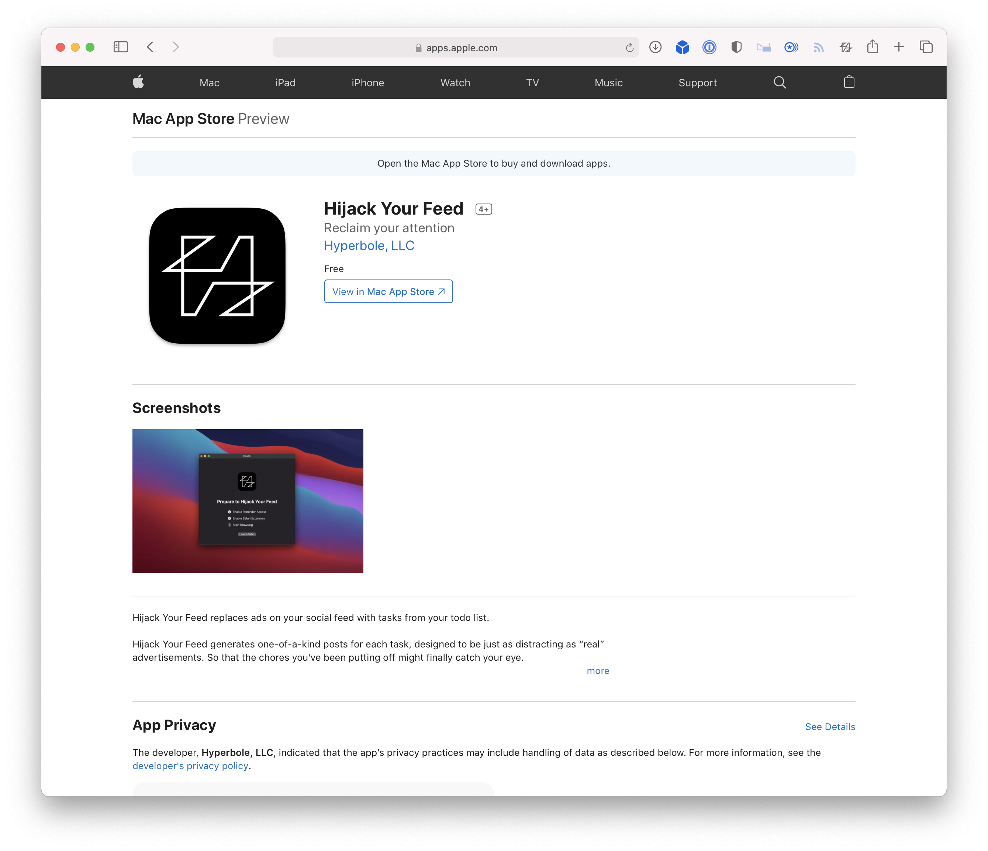Viewport: 988px width, 851px height.
Task: Open search on the Apple navigation bar
Action: (x=780, y=83)
